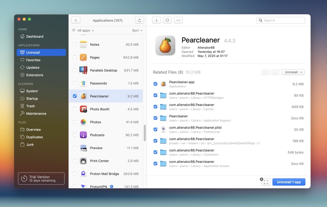This screenshot has width=327, height=207.
Task: Click the Uninstall 1 app button
Action: click(289, 182)
